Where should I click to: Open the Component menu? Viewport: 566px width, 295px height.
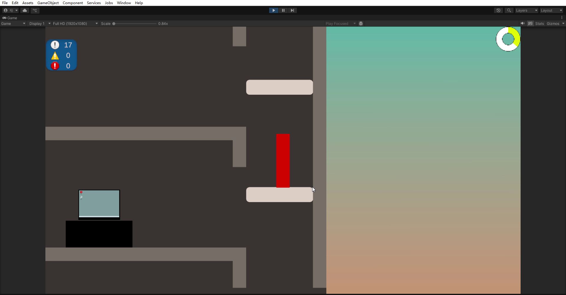[73, 3]
